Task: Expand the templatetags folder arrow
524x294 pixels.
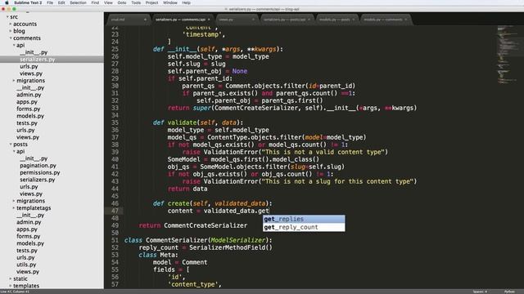Action: (x=14, y=208)
